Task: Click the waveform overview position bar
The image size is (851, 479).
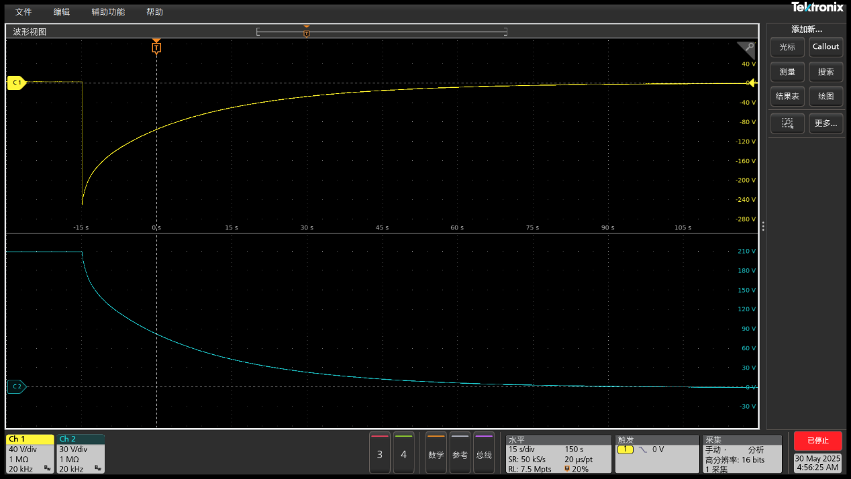Action: (381, 32)
